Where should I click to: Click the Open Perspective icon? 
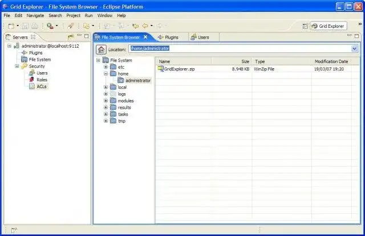pos(305,26)
